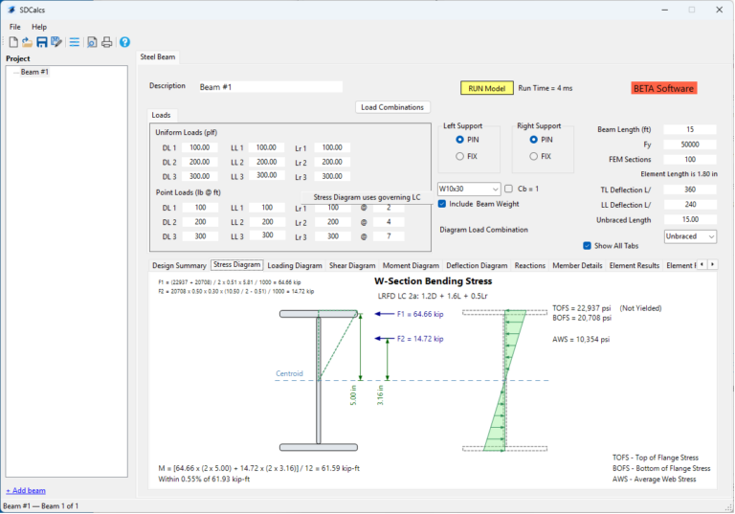Viewport: 735px width, 514px height.
Task: Save the project using the floppy disk icon
Action: [x=42, y=42]
